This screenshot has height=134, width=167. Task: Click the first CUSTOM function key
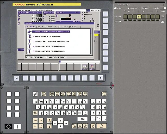click(80, 94)
